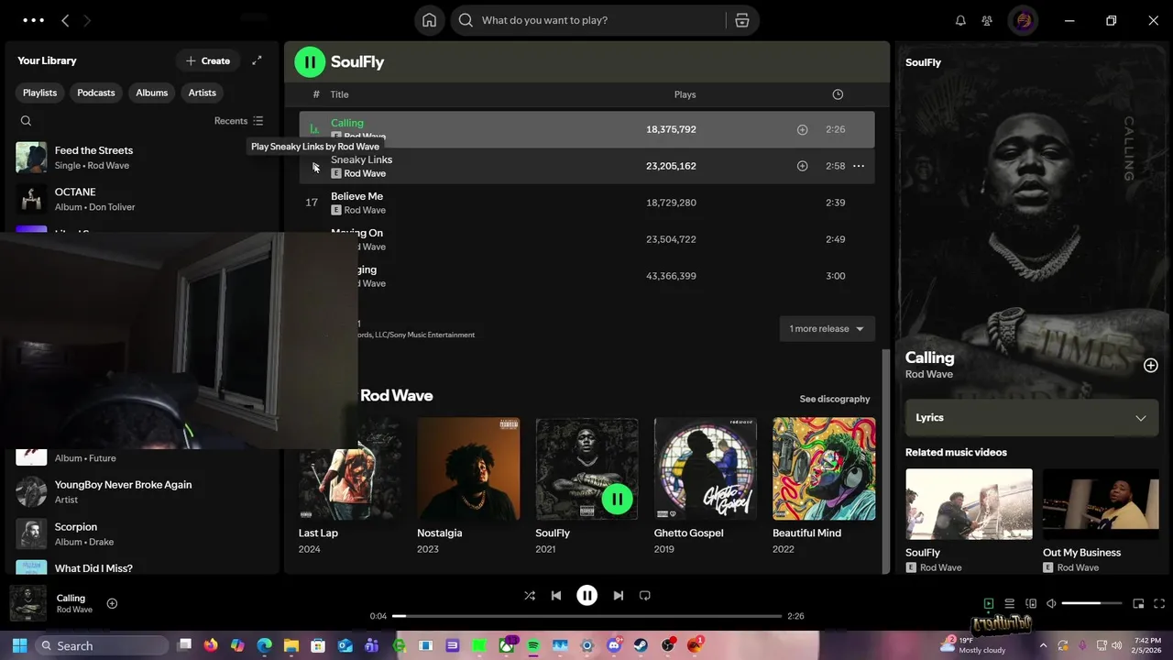The image size is (1173, 660).
Task: Open YoungBoy Never Broke Again artist
Action: [x=143, y=491]
